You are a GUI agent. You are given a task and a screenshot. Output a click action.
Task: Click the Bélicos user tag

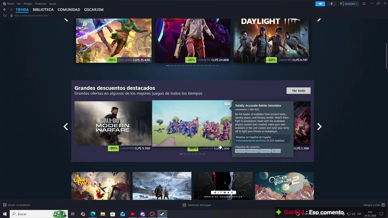276,151
